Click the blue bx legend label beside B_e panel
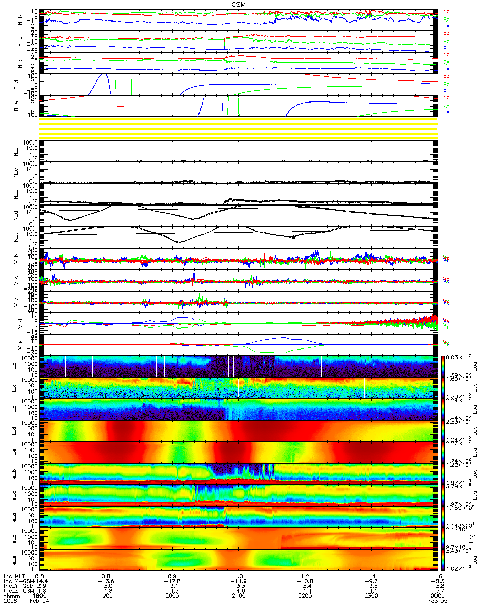 pyautogui.click(x=446, y=112)
